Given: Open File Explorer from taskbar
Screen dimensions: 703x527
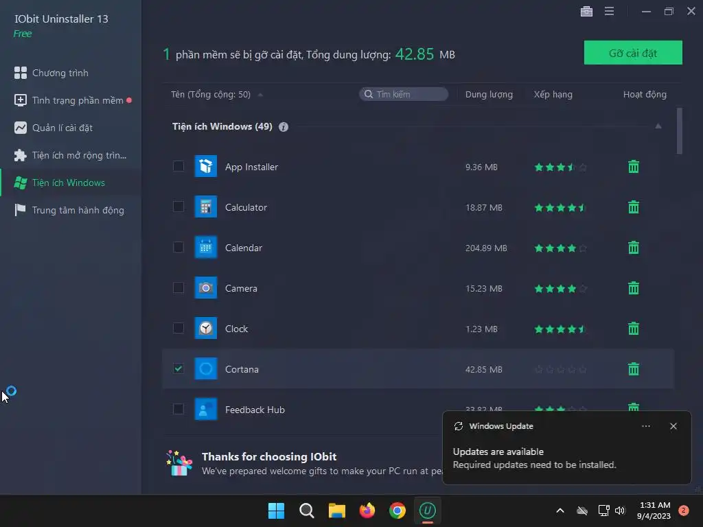Looking at the screenshot, I should [x=336, y=511].
